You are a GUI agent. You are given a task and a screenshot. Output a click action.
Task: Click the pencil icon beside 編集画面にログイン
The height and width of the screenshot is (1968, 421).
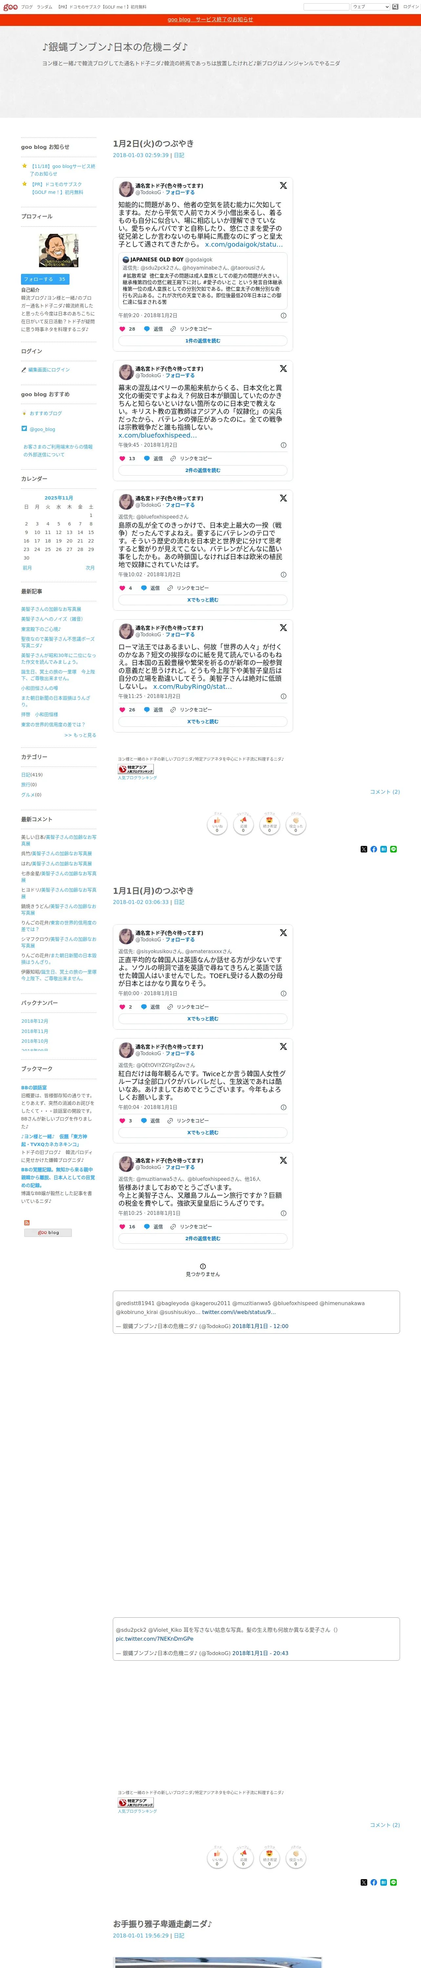(24, 370)
